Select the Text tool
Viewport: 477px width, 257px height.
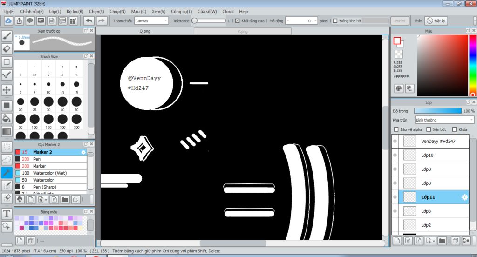pyautogui.click(x=7, y=214)
